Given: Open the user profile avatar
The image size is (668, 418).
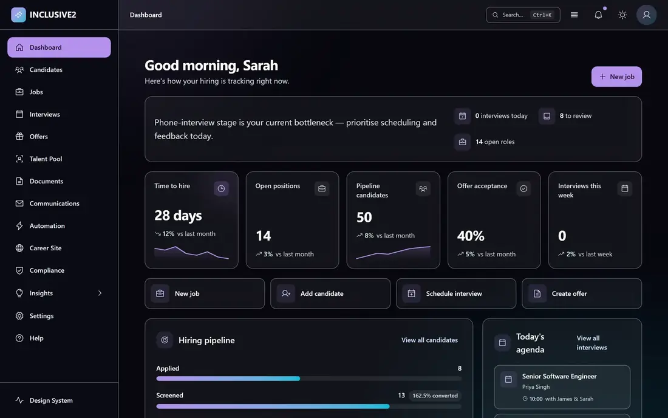Looking at the screenshot, I should (646, 15).
